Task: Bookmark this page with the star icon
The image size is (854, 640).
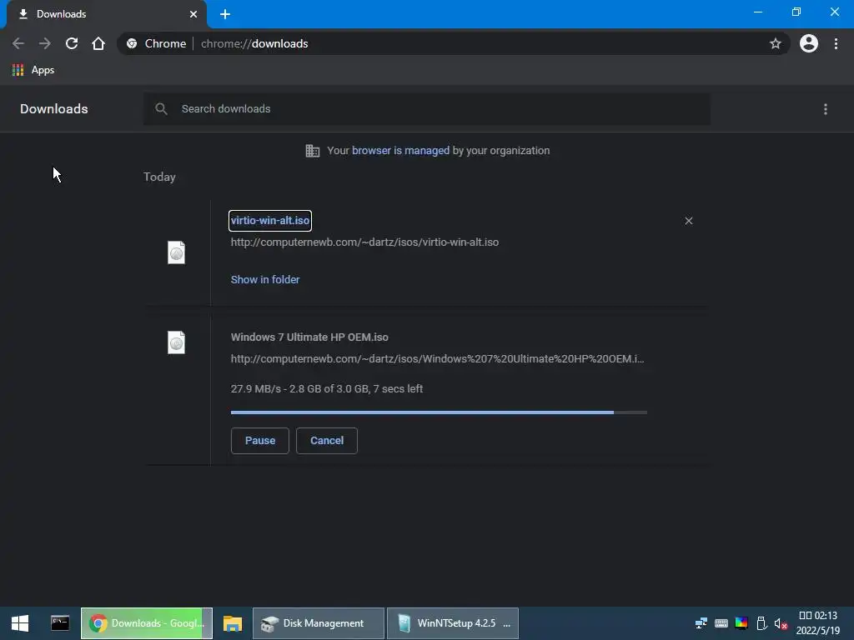Action: pyautogui.click(x=775, y=43)
